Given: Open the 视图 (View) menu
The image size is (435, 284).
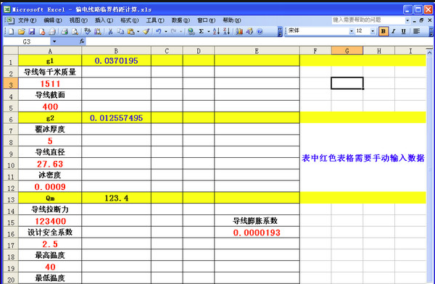Looking at the screenshot, I should [x=78, y=20].
